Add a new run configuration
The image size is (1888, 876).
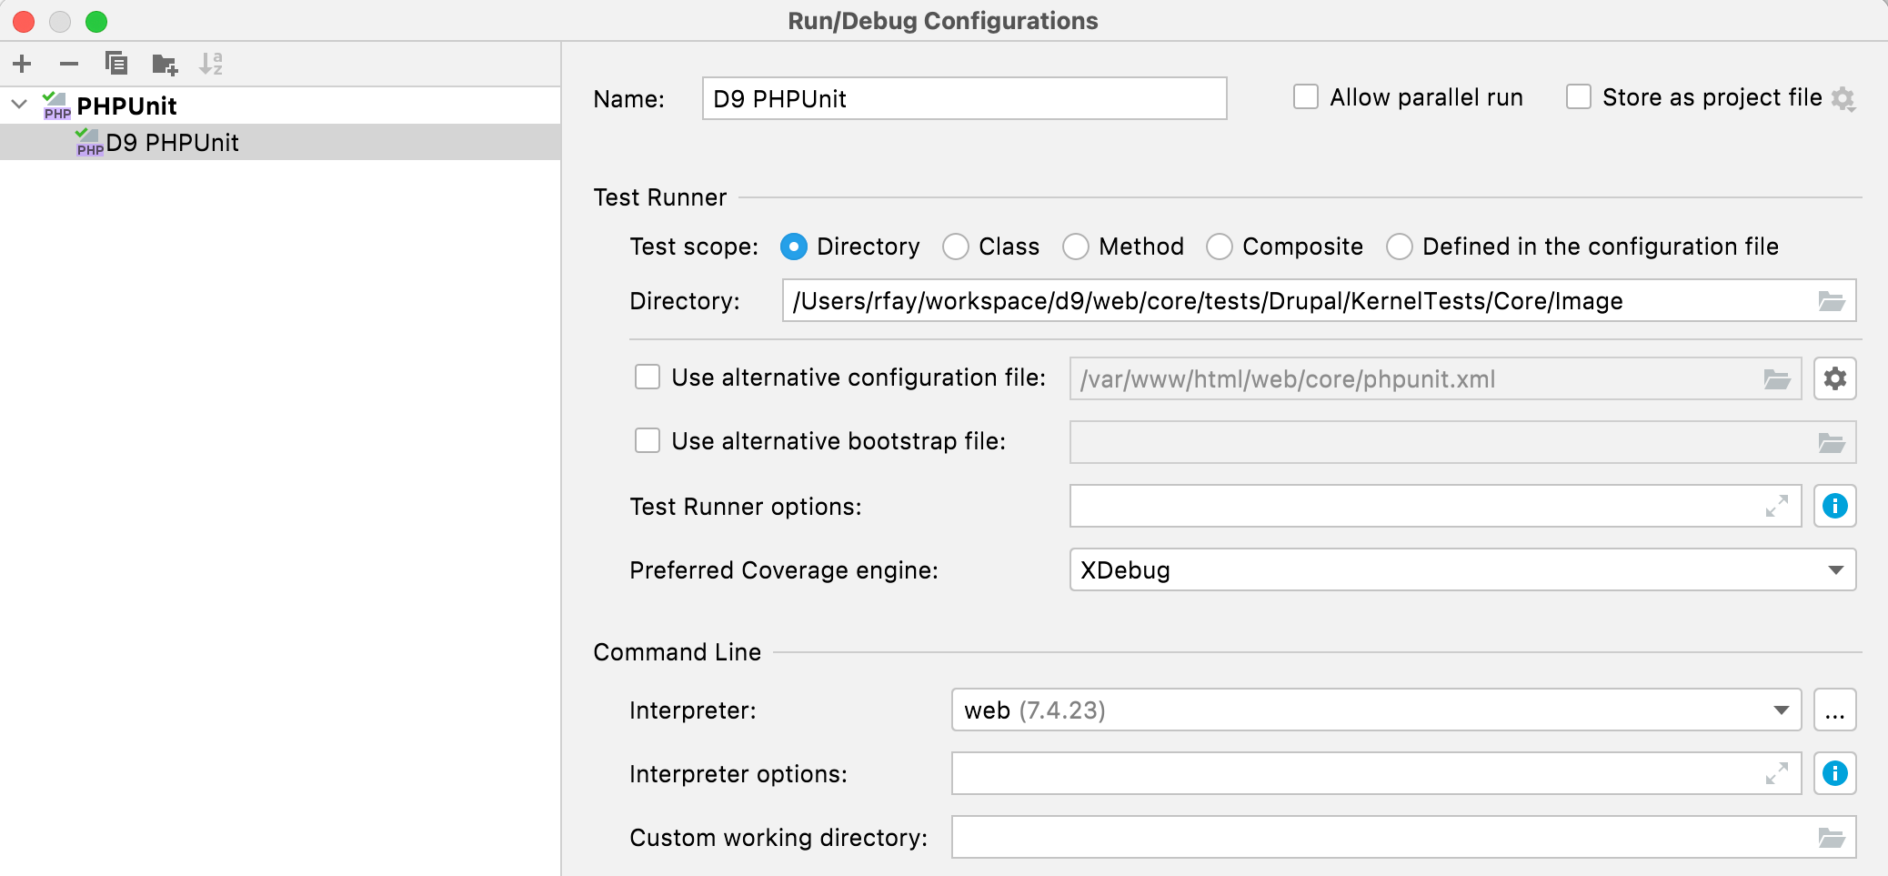point(22,64)
